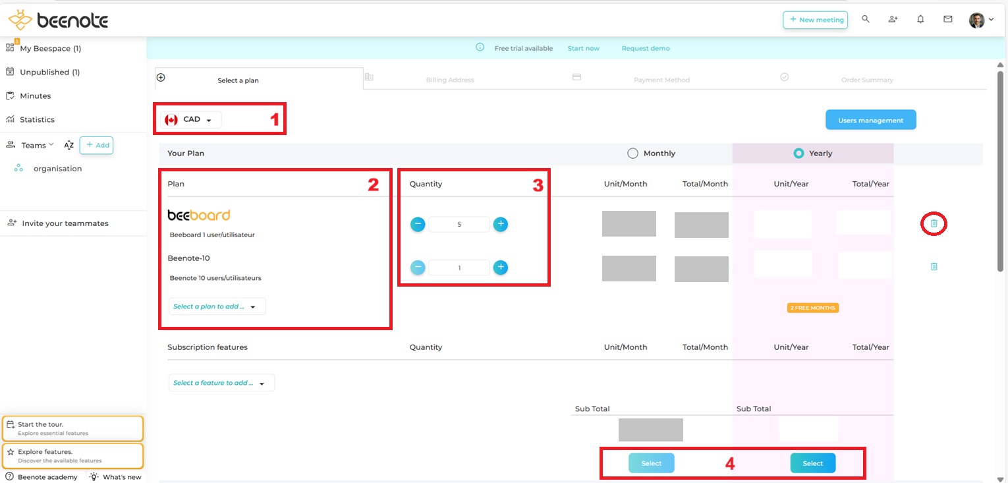The image size is (1008, 483).
Task: Increase Beeboard quantity with plus button
Action: tap(501, 224)
